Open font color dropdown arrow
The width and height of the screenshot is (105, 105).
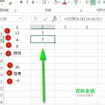[x=69, y=2]
